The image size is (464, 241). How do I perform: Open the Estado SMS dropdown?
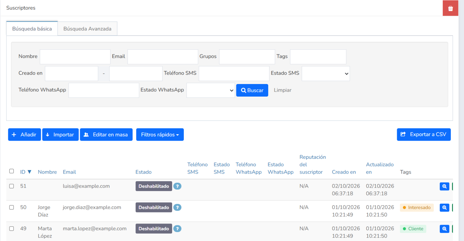[326, 74]
